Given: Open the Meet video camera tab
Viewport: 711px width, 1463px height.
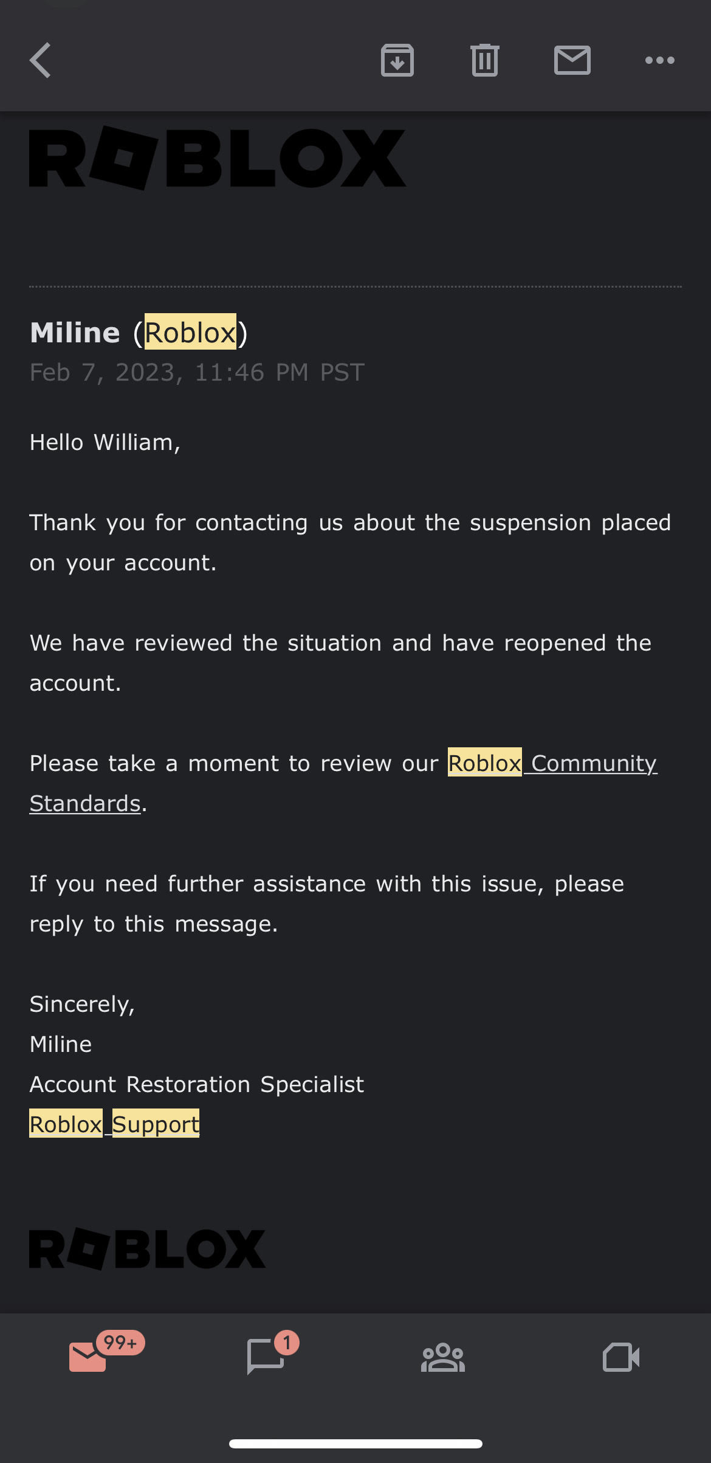Looking at the screenshot, I should 620,1357.
